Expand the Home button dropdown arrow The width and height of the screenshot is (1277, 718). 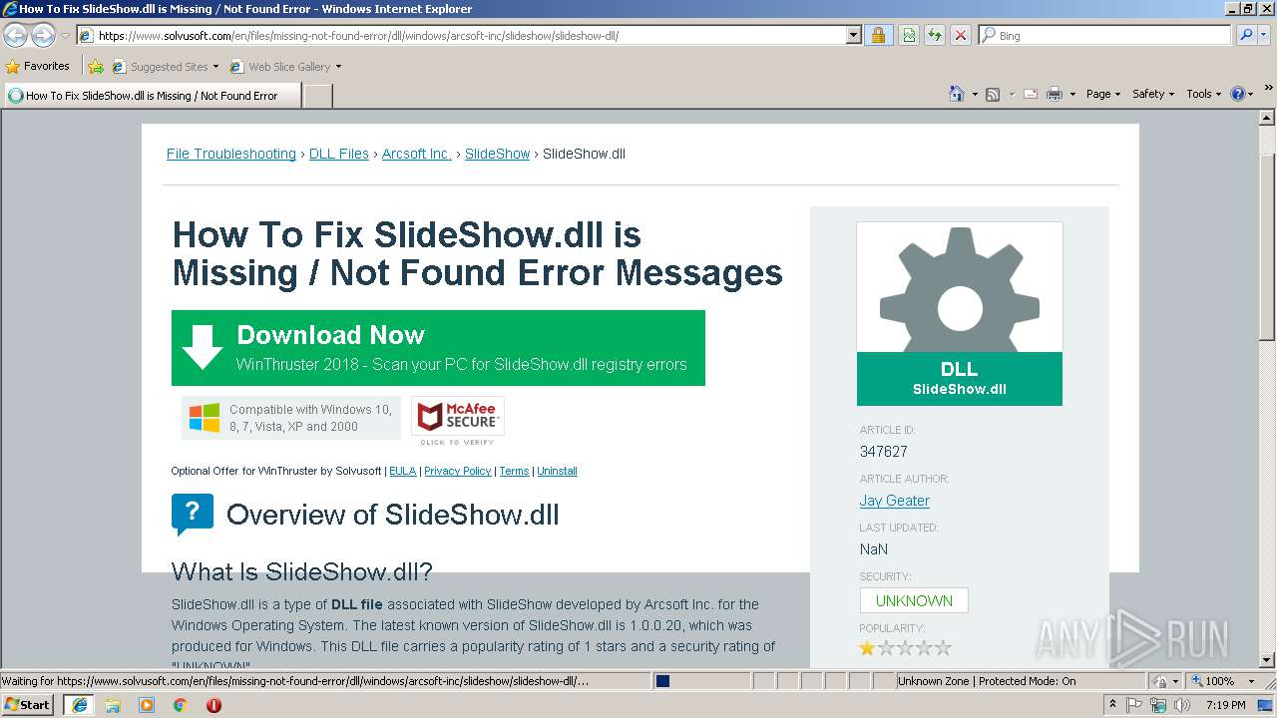coord(974,95)
